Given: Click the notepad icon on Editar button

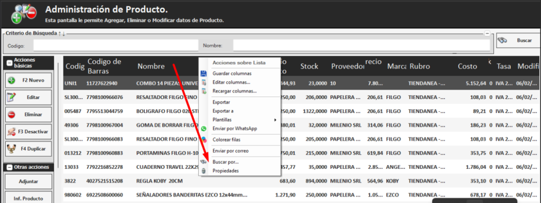Looking at the screenshot, I should pos(12,98).
